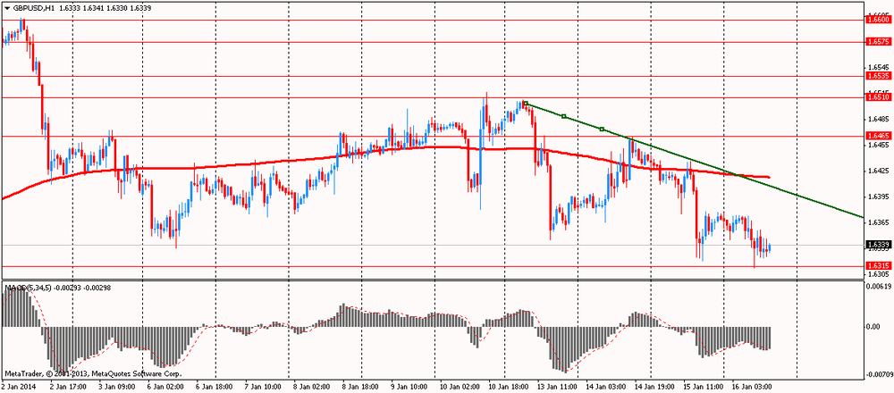Screen dimensions: 894x393
Task: Click the 2 Jan 17:00 time label
Action: [x=69, y=386]
